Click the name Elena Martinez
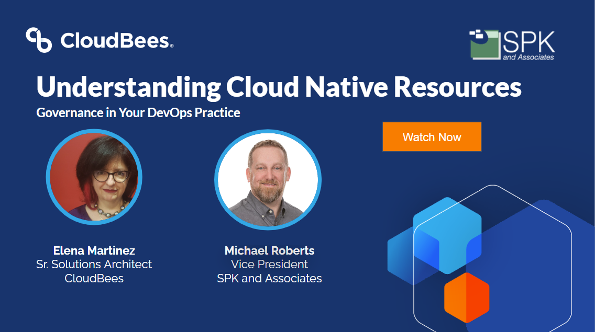The height and width of the screenshot is (332, 595). click(94, 250)
